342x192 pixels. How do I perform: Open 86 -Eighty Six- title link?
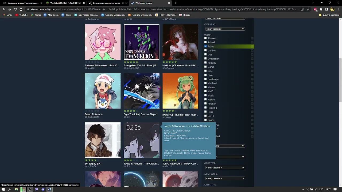click(x=93, y=163)
